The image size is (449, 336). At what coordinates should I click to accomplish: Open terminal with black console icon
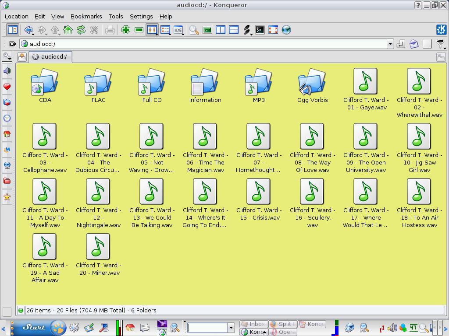(260, 30)
